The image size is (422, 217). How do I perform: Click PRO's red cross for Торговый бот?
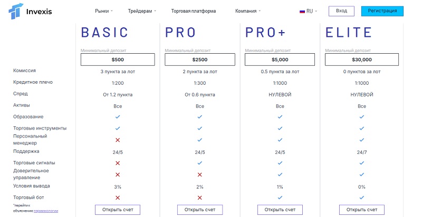point(200,198)
